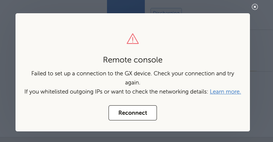Click the exclamation mark inside the triangle

point(133,40)
